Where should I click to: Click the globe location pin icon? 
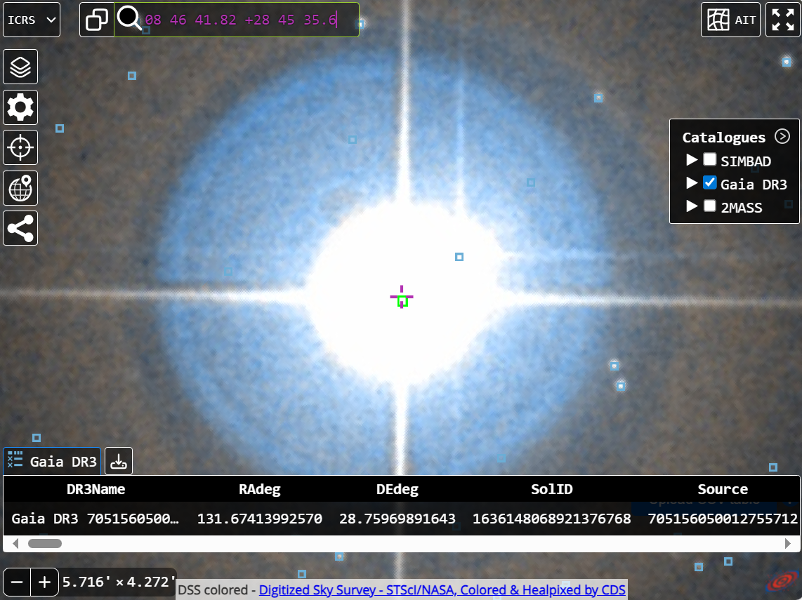click(20, 188)
